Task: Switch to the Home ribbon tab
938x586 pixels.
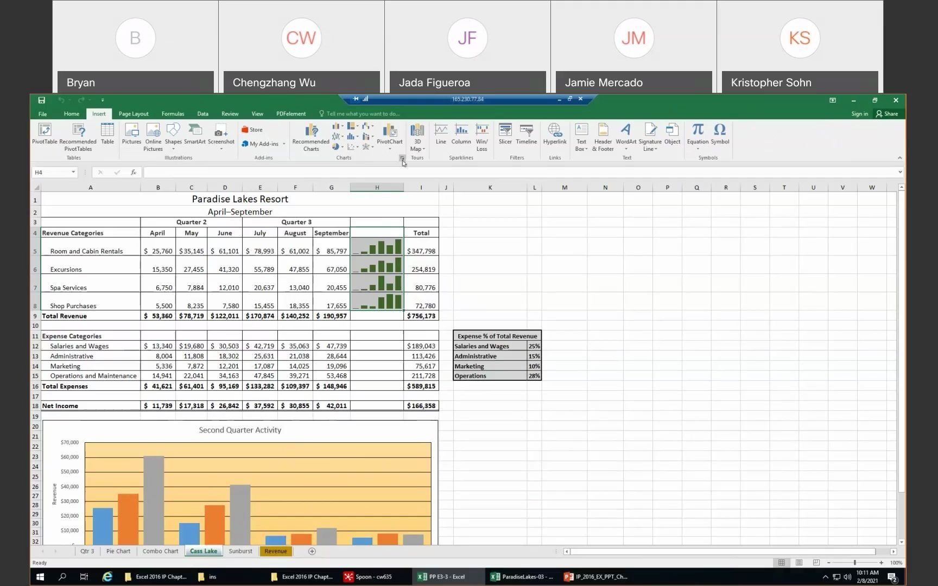Action: click(72, 114)
